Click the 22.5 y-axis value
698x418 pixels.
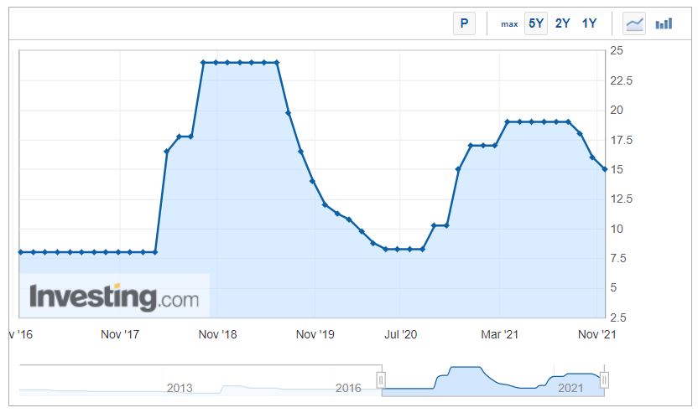(621, 81)
